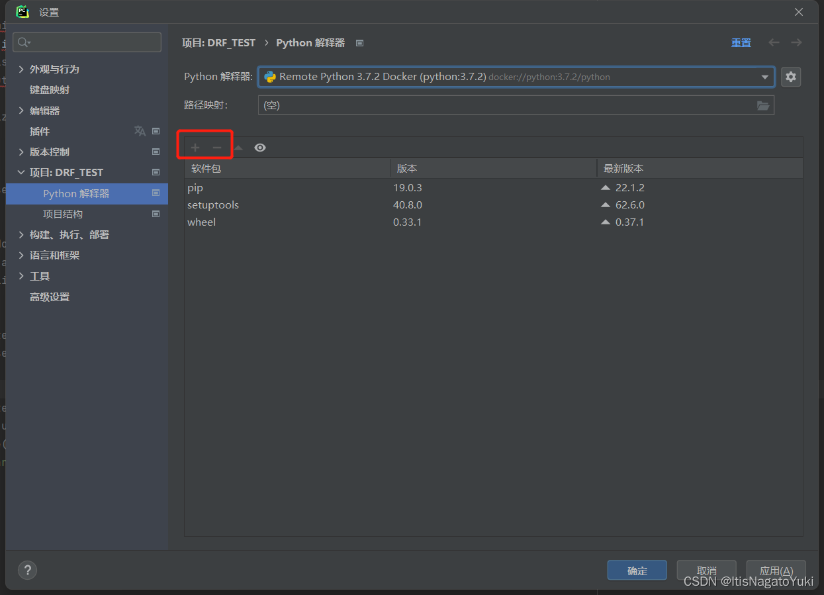Click the Cancel (取消) button

pos(706,571)
